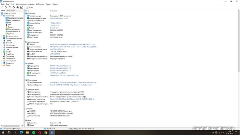
Task: Expand the Сервер tree node
Action: [x=2, y=40]
